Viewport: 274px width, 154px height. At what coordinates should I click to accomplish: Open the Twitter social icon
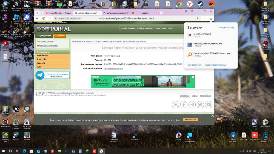[x=200, y=105]
